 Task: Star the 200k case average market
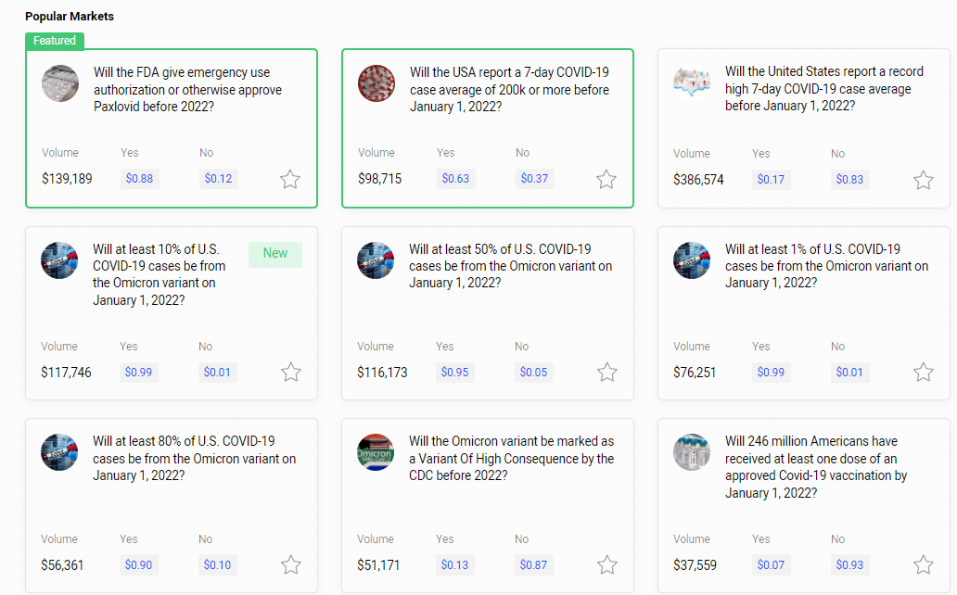[606, 180]
